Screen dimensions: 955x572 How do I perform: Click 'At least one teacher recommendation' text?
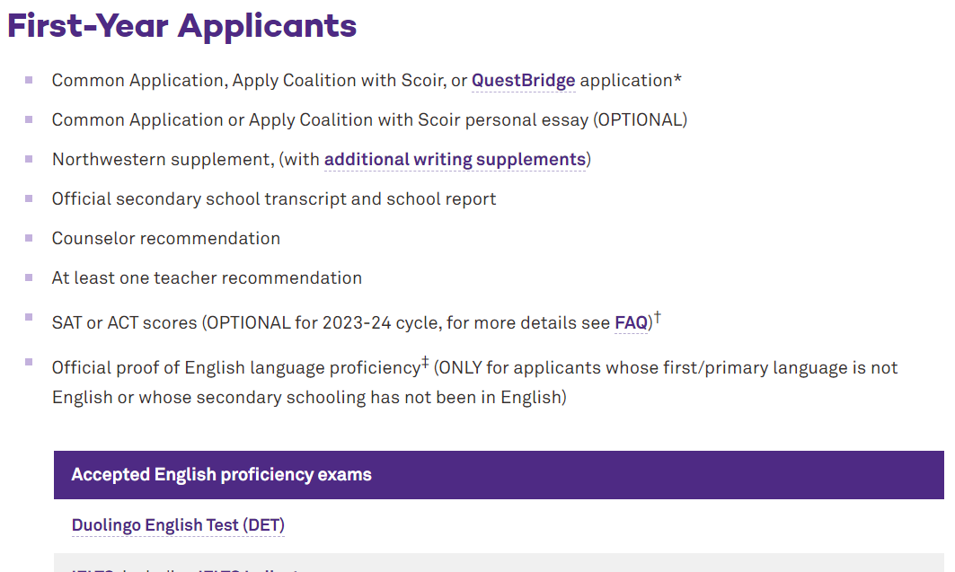tap(207, 278)
